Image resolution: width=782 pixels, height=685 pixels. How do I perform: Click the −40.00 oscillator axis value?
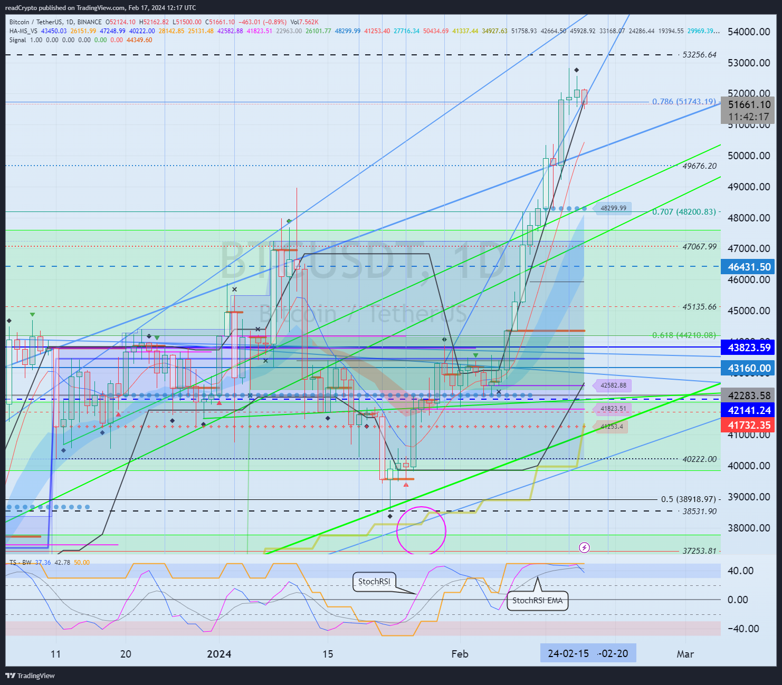pos(743,629)
